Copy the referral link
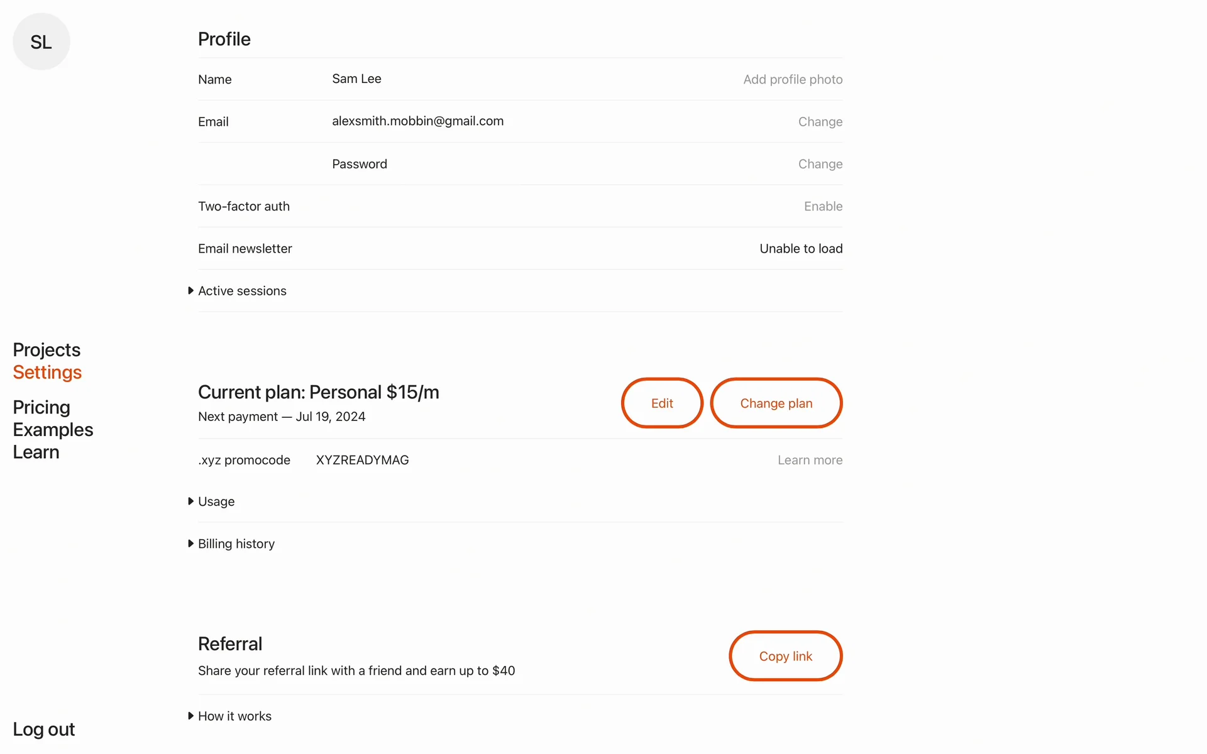The width and height of the screenshot is (1207, 754). click(785, 656)
